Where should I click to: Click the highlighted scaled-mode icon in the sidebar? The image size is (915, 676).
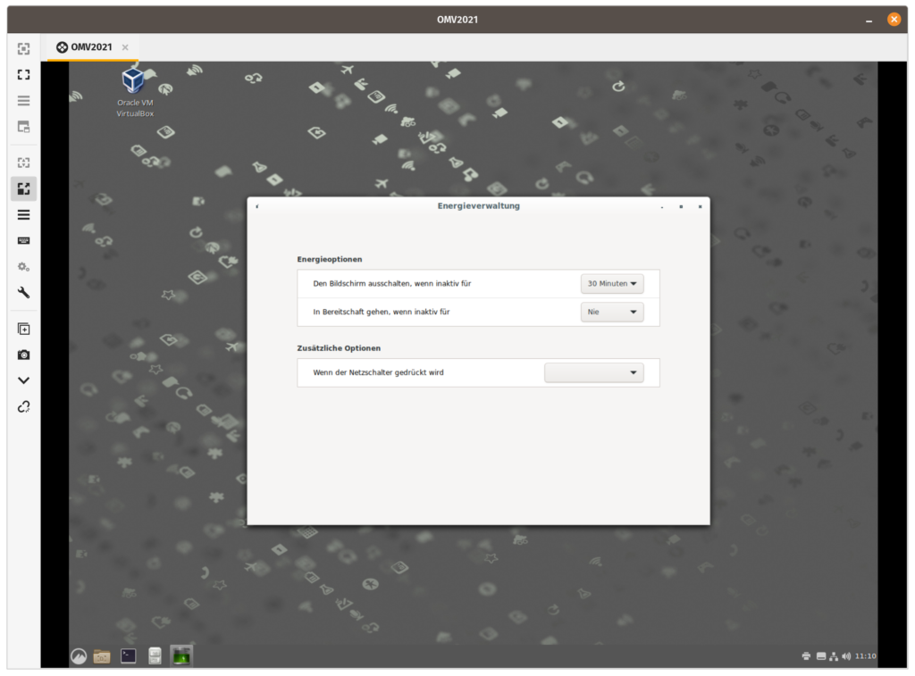coord(23,189)
